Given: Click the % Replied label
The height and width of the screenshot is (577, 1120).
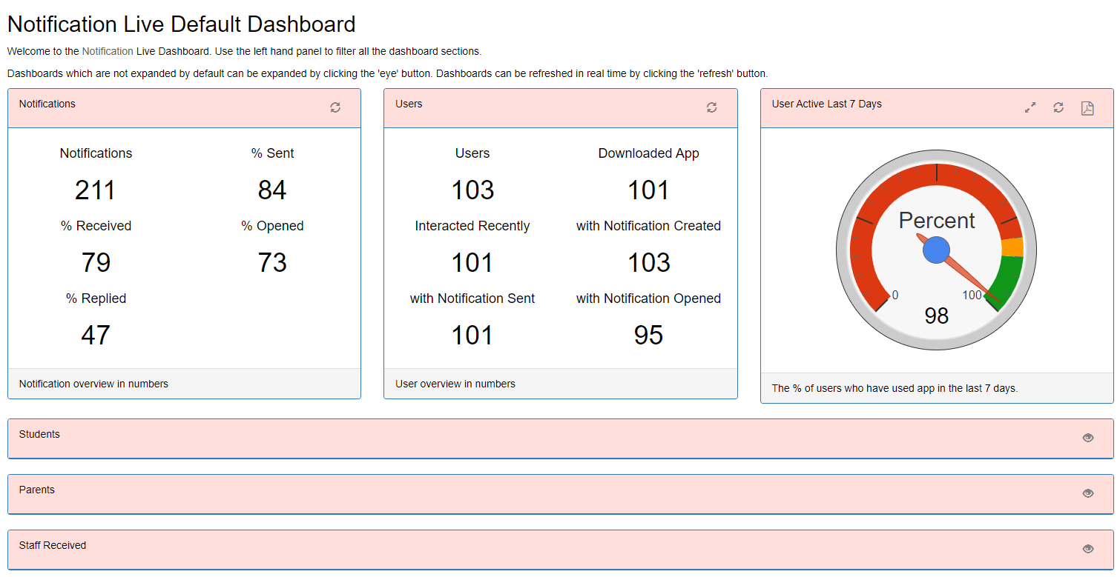Looking at the screenshot, I should pyautogui.click(x=96, y=298).
